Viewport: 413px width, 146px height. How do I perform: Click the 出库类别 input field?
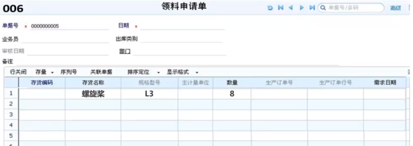point(181,39)
